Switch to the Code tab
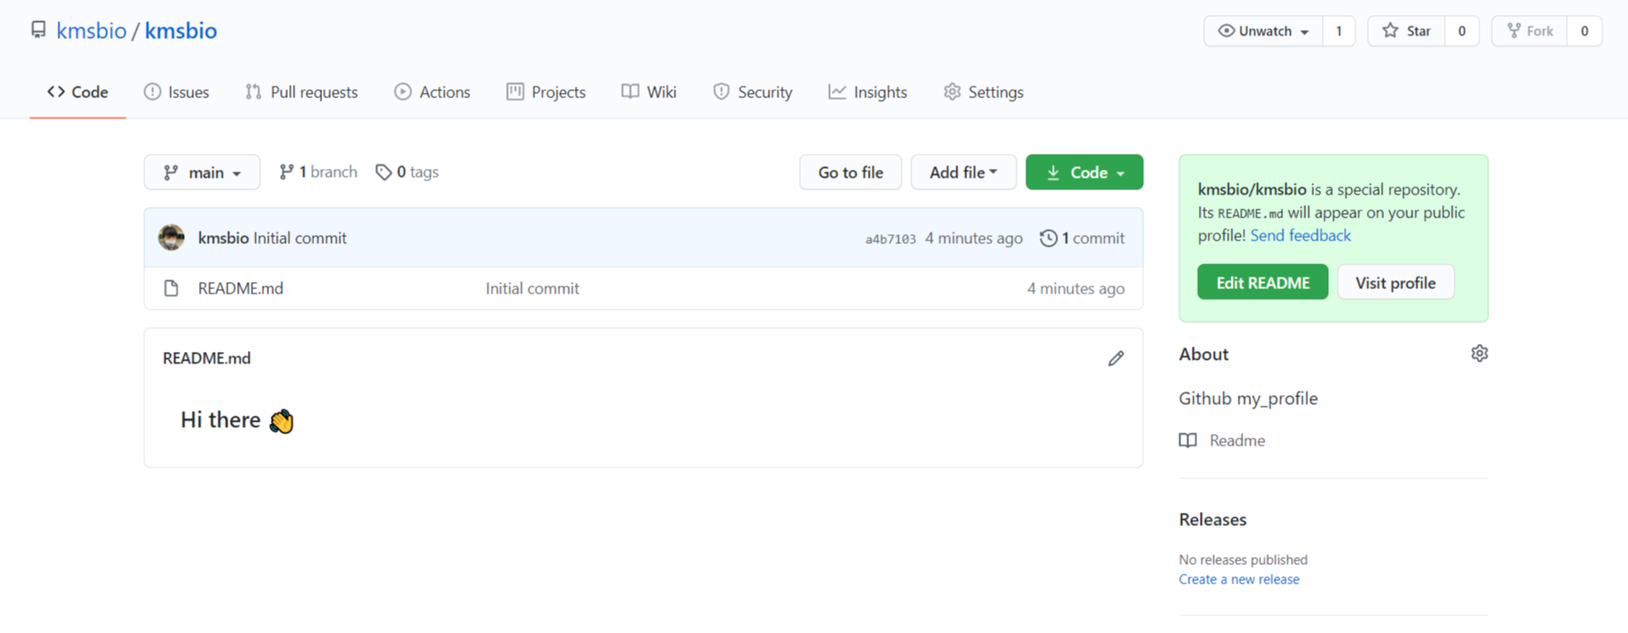 (x=78, y=92)
